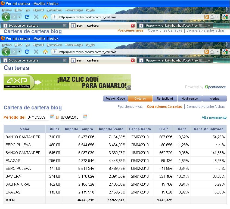Viewport: 230px width, 209px height.
Task: Open the Posición Global tab
Action: coord(115,99)
